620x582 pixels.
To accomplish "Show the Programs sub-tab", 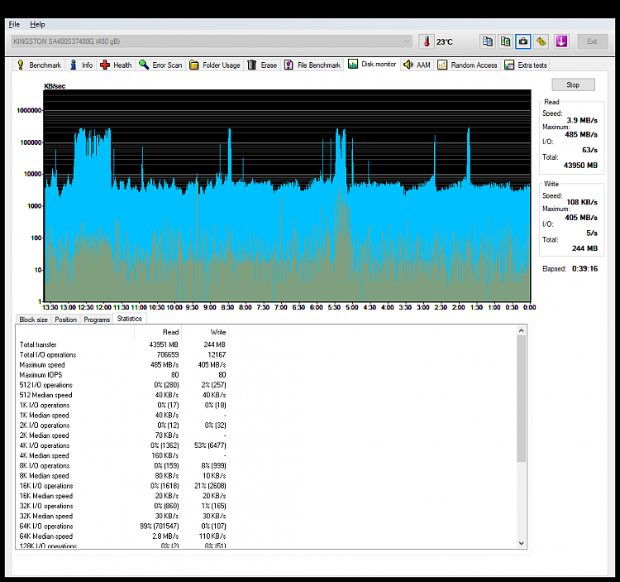I will (x=97, y=320).
